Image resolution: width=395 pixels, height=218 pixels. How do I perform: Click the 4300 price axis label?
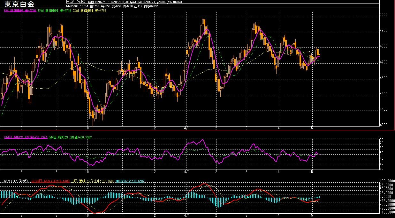[x=384, y=125]
